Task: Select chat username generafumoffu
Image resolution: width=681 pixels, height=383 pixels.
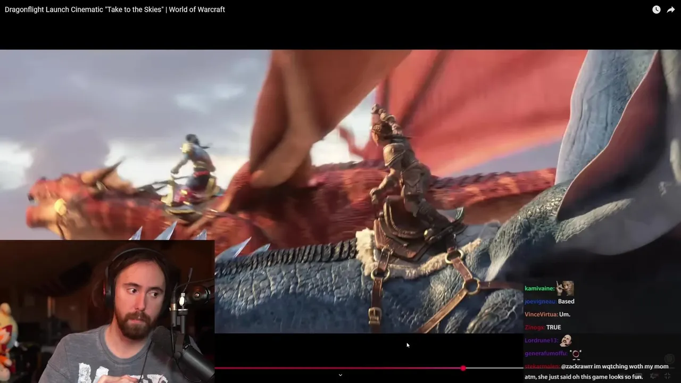Action: coord(546,353)
